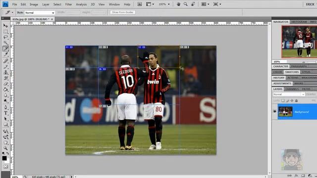Expand the collapsed toolbox double arrow
This screenshot has width=317, height=178.
(2, 18)
